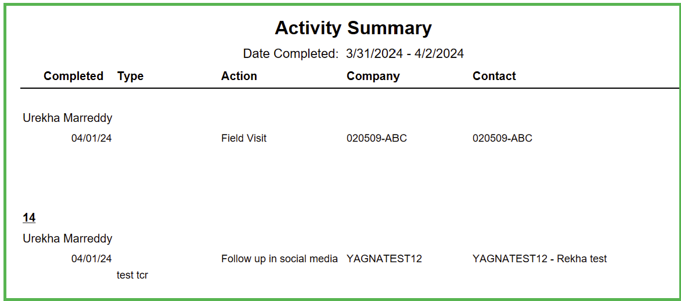Click the second Urekha Marreddy name
This screenshot has height=301, width=681.
click(67, 238)
